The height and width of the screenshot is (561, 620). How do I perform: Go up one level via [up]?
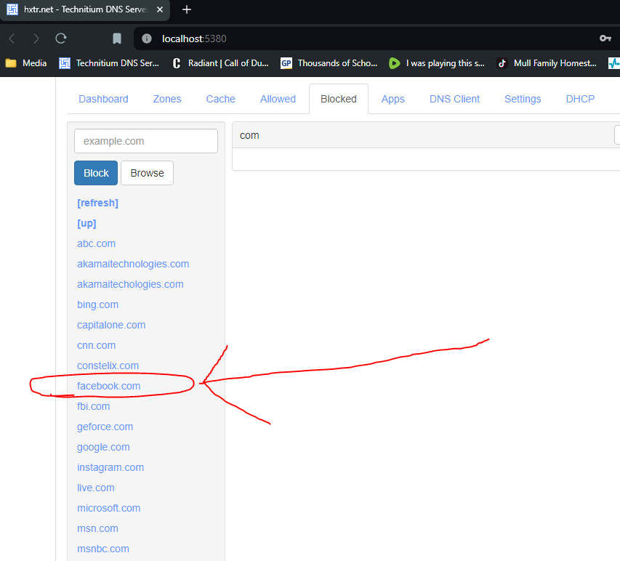(x=86, y=223)
